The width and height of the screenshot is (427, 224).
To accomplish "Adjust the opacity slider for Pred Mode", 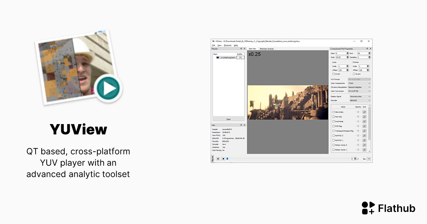I will 358,121.
